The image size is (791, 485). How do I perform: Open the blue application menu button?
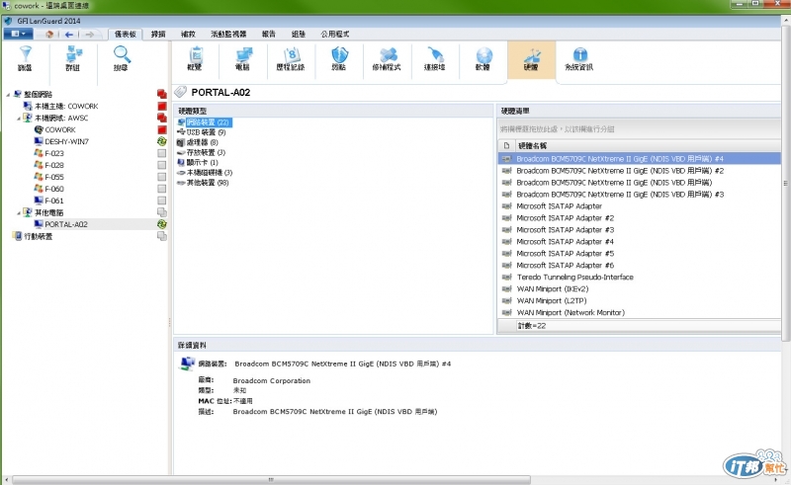(x=18, y=34)
